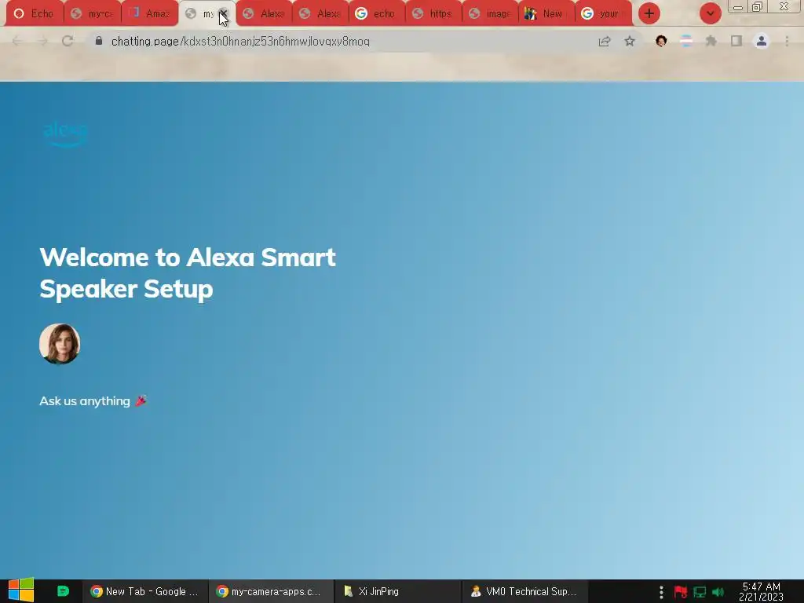Image resolution: width=804 pixels, height=603 pixels.
Task: Open the volume speaker tray icon
Action: coord(718,592)
